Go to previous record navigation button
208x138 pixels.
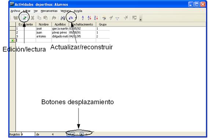tap(73, 134)
